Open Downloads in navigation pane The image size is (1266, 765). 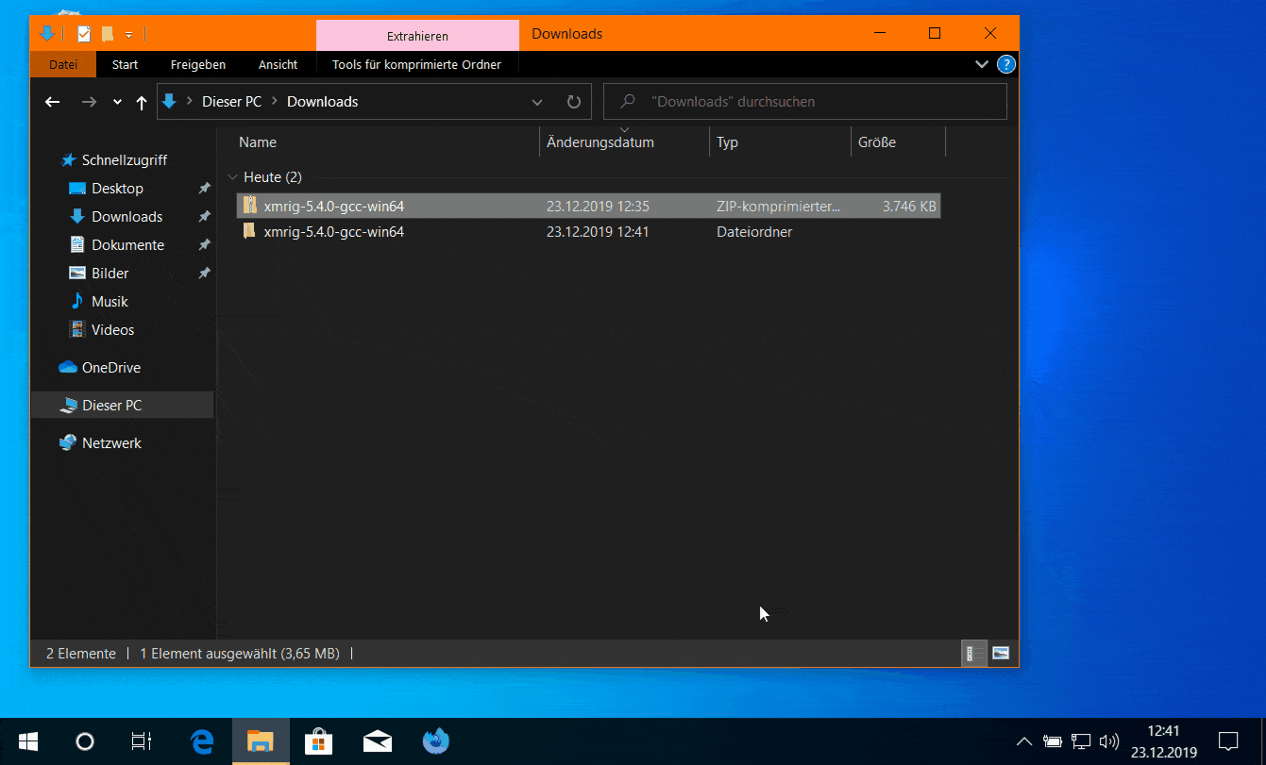click(127, 217)
